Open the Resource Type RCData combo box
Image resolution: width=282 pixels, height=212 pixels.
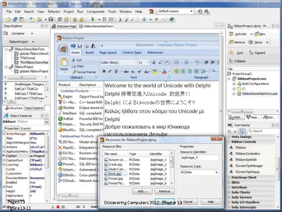click(199, 172)
